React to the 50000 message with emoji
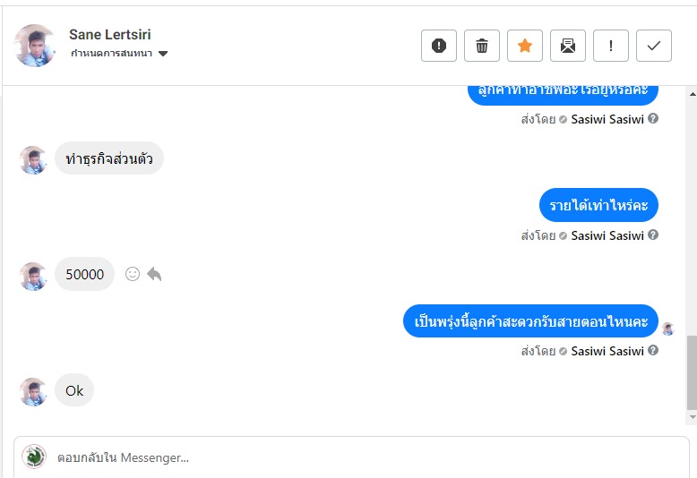Image resolution: width=697 pixels, height=478 pixels. tap(133, 274)
